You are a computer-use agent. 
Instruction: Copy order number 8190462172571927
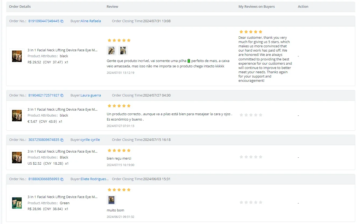pyautogui.click(x=62, y=95)
